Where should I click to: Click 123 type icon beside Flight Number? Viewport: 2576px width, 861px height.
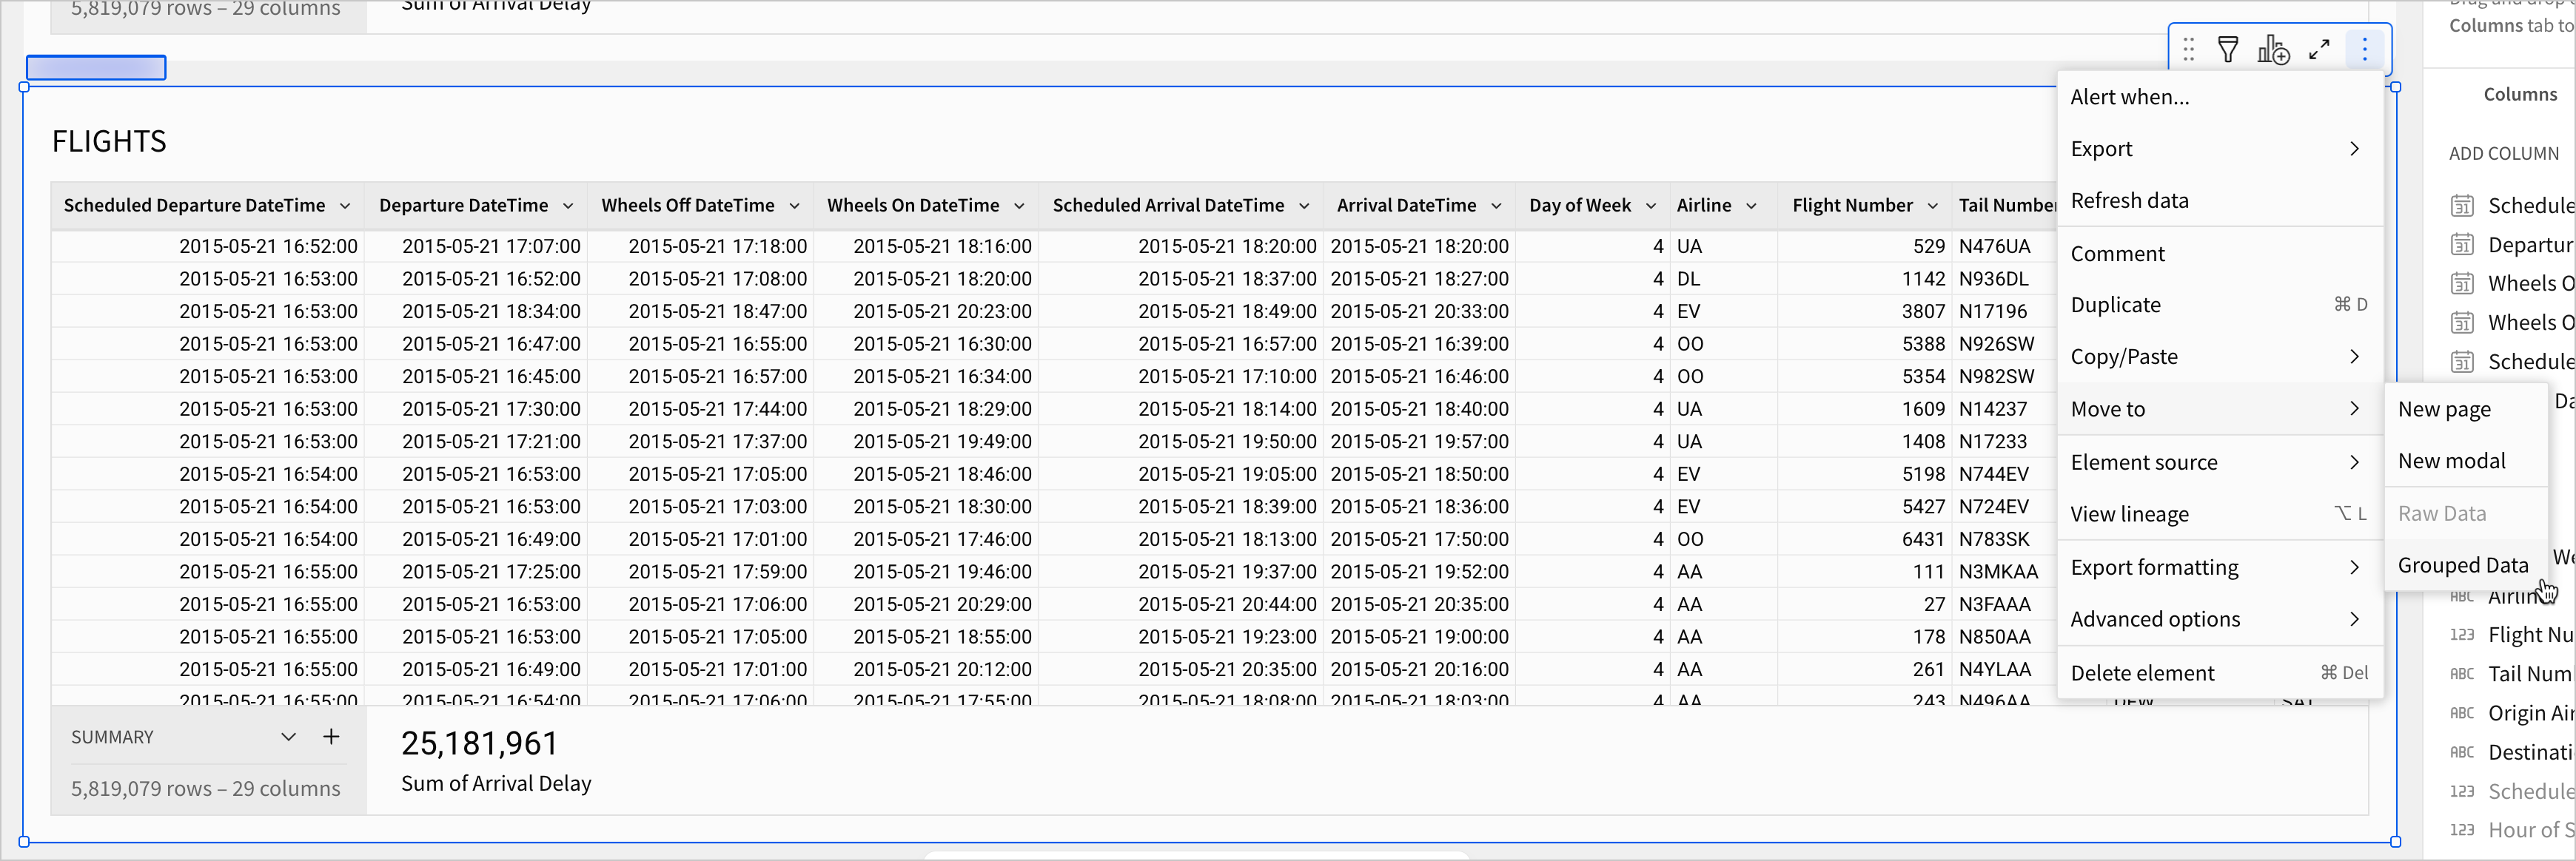(2461, 635)
